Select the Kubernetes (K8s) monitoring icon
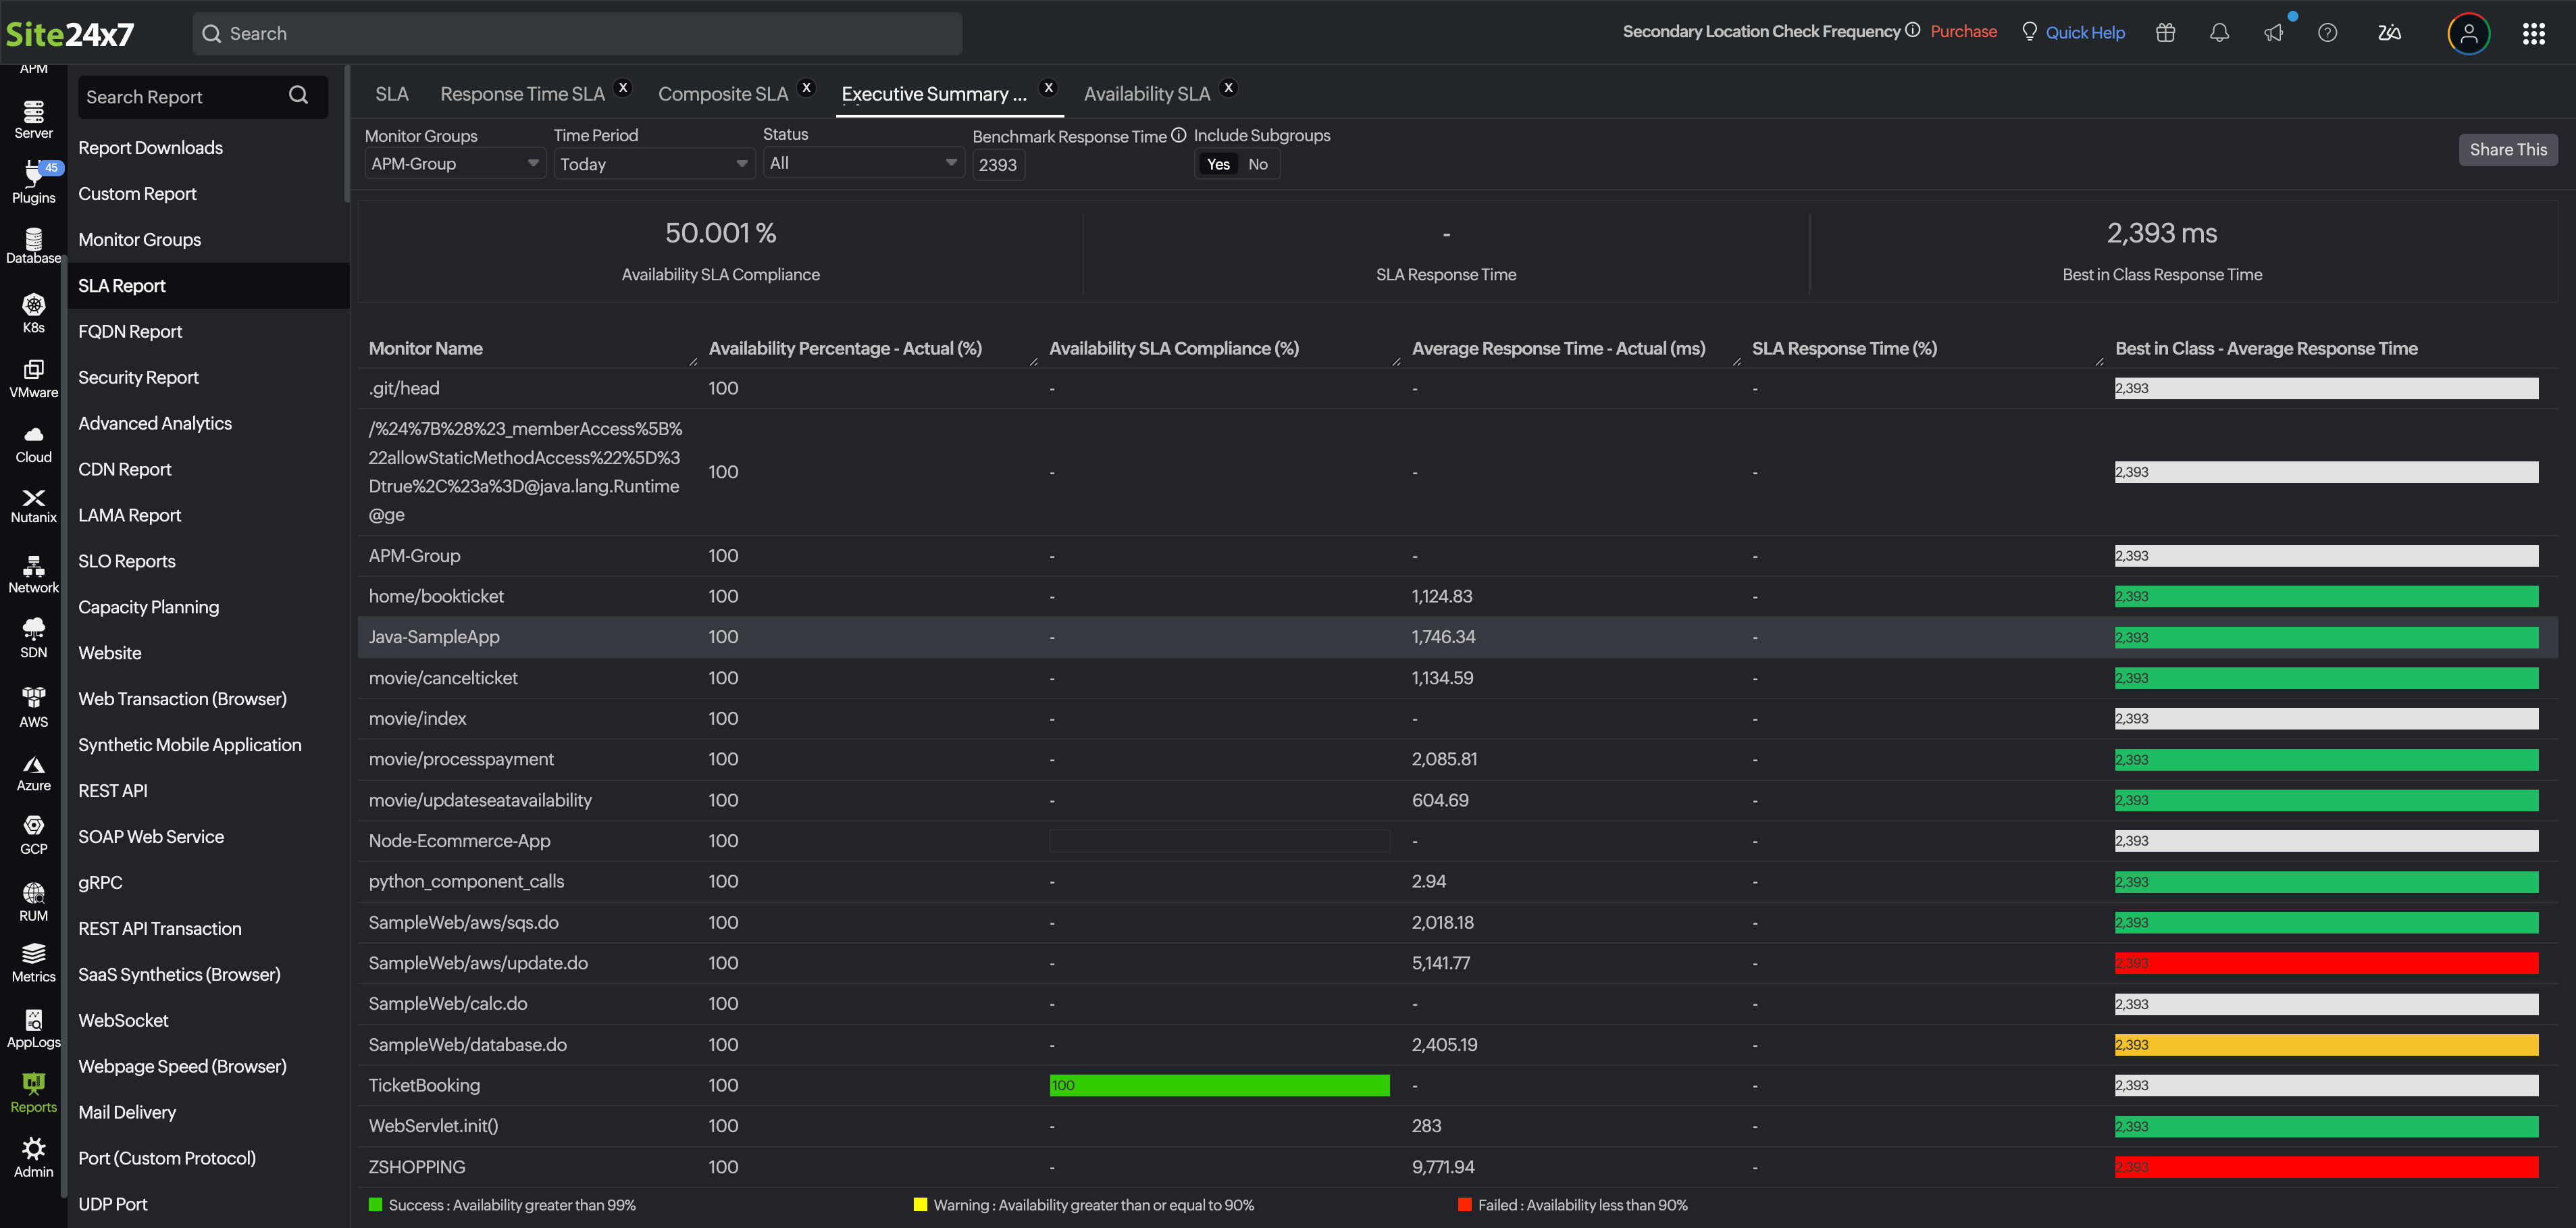 33,312
